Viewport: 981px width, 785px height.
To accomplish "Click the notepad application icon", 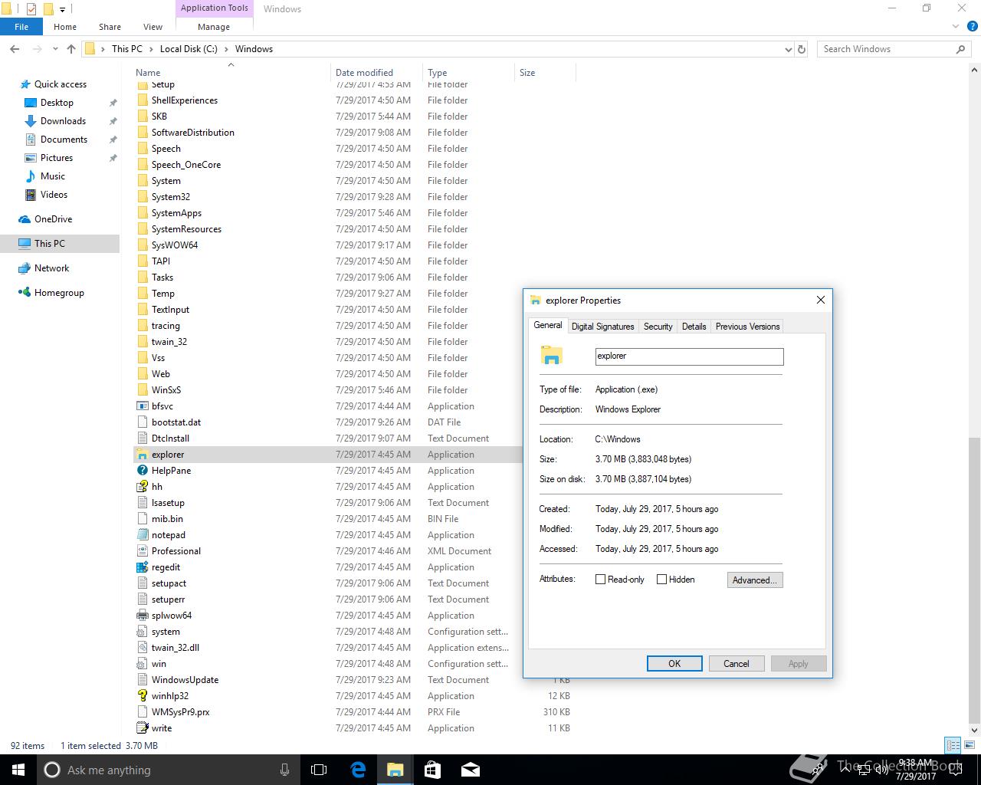I will pos(142,535).
